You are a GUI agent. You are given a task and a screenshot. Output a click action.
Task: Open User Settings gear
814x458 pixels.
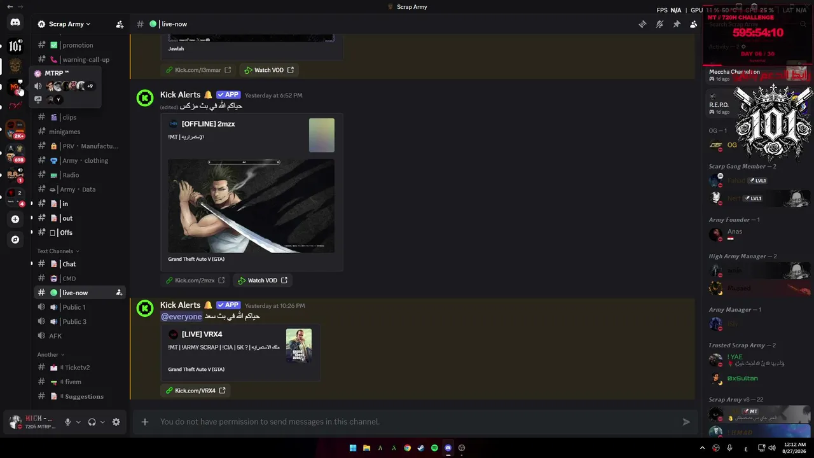[x=116, y=422]
